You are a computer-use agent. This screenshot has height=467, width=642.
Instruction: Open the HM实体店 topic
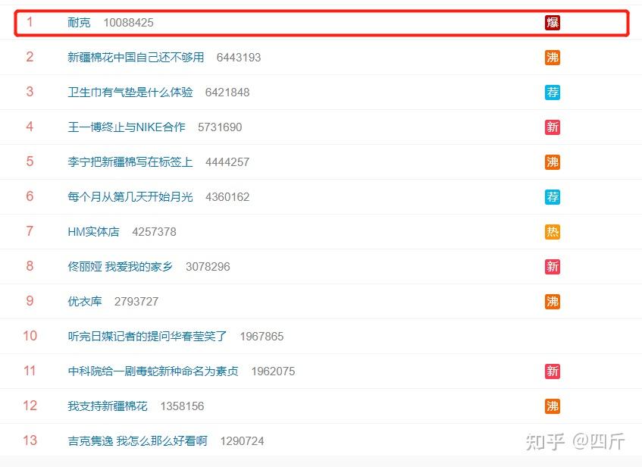tap(94, 232)
